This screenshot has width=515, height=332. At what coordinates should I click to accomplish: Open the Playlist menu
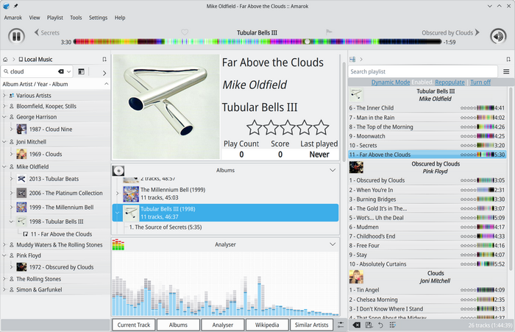pos(55,18)
